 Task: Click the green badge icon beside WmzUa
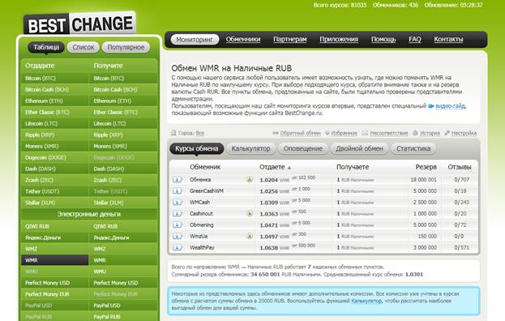[x=250, y=236]
